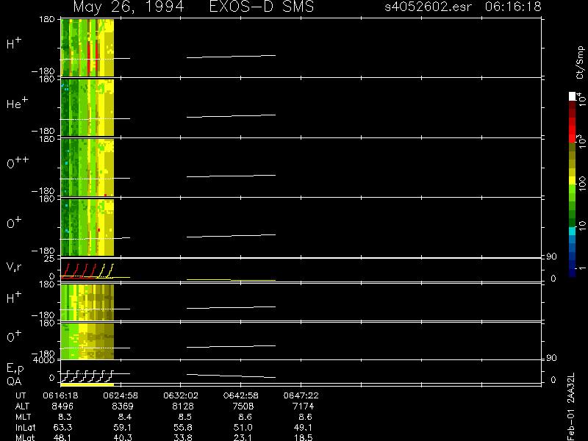Click the "E,p" panel label
The image size is (588, 441).
pyautogui.click(x=15, y=369)
